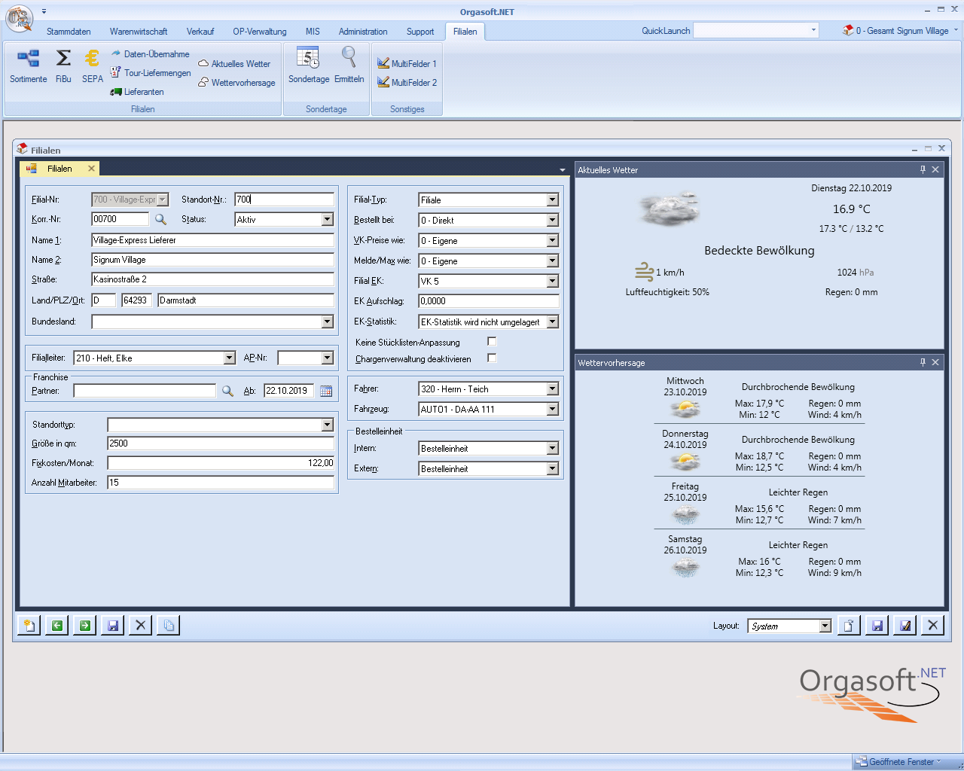Viewport: 964px width, 771px height.
Task: Click the green next record arrow
Action: tap(84, 626)
